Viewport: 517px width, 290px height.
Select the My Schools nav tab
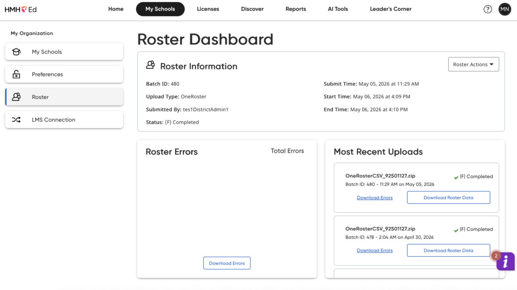coord(160,9)
